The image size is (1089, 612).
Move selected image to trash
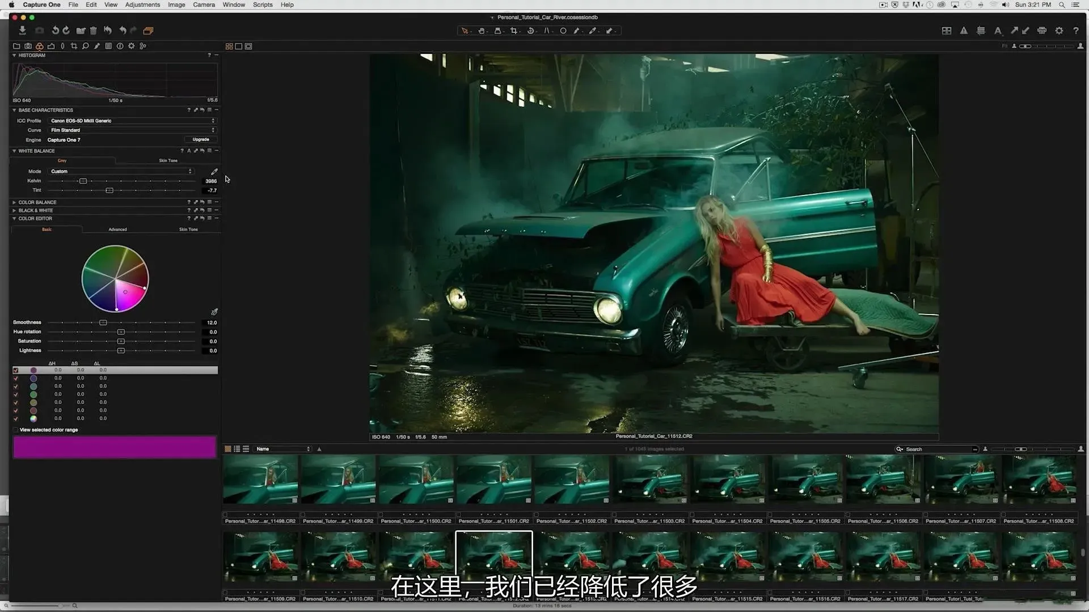coord(94,31)
